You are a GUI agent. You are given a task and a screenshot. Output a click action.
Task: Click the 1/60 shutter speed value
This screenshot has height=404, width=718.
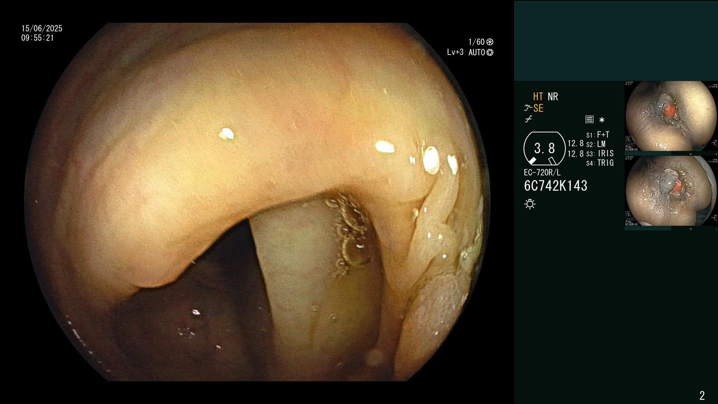point(476,42)
